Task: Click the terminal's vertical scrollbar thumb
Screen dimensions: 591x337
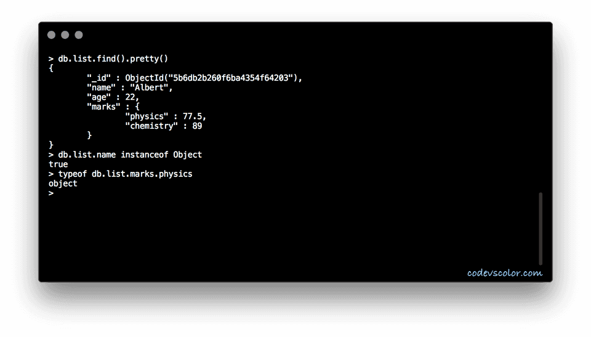Action: click(x=541, y=228)
